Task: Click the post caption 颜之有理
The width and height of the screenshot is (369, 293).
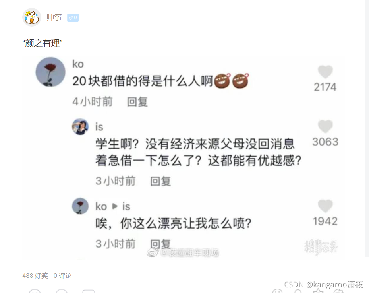Action: point(43,43)
